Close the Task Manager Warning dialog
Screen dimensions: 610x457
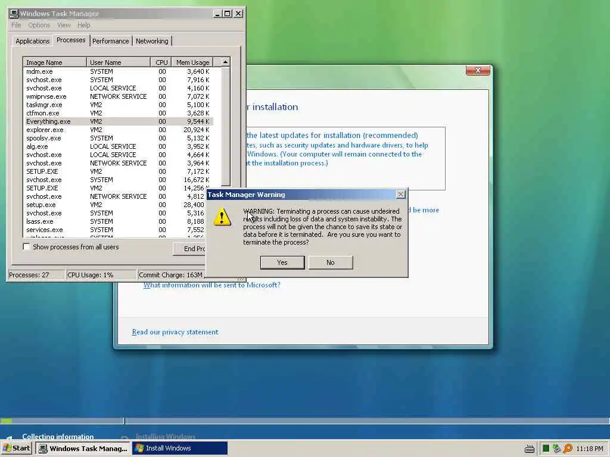(x=400, y=195)
